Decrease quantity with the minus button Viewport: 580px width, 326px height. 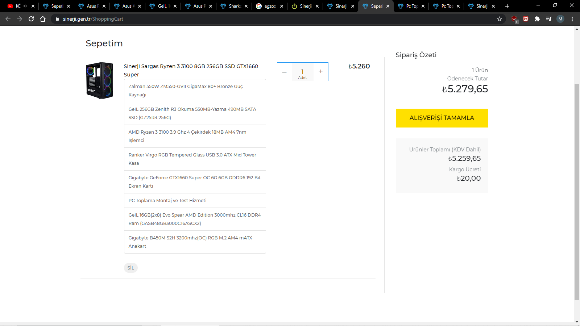coord(285,72)
